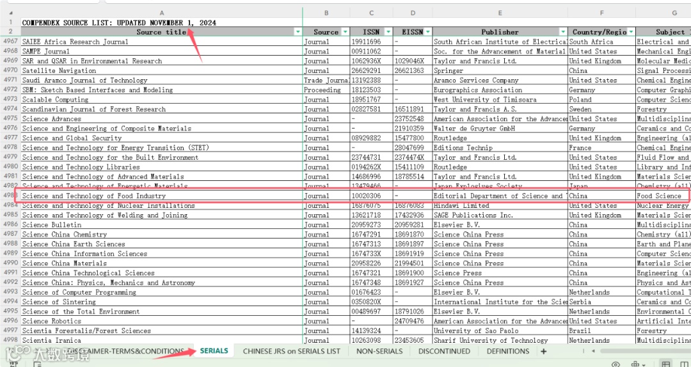The image size is (691, 367).
Task: Select Scandinavian Journal of Forest Research cell
Action: tap(162, 109)
